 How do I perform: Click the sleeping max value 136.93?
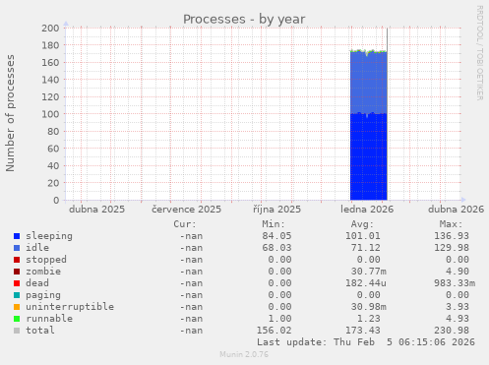[452, 236]
